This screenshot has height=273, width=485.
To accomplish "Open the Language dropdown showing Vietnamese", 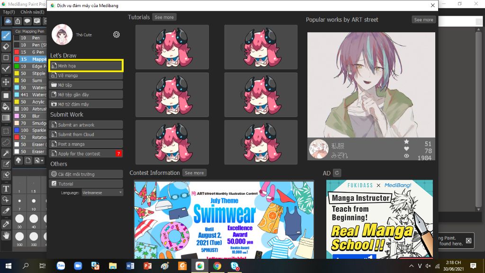I will pos(102,192).
